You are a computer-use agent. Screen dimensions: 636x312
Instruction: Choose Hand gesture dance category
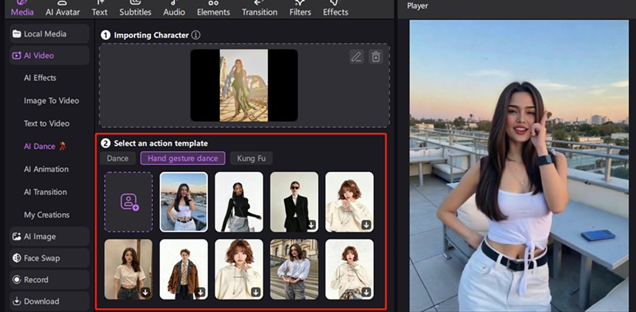point(182,158)
